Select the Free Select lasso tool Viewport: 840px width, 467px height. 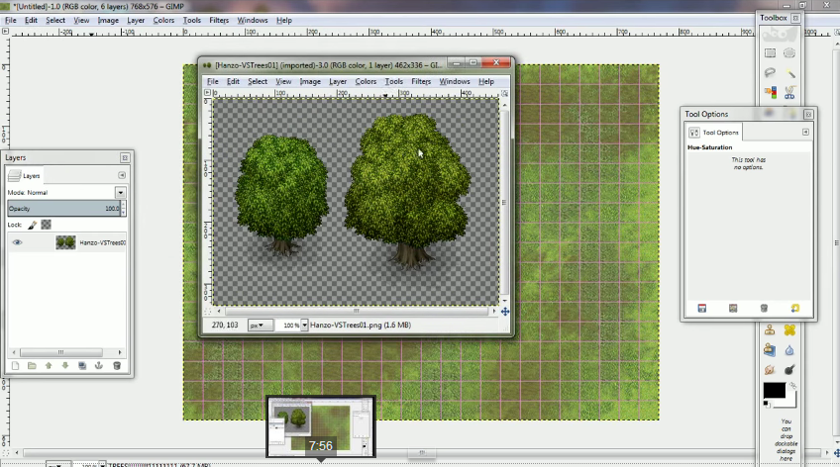(x=770, y=73)
